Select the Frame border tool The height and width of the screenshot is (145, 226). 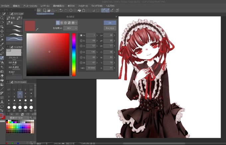coord(2,98)
